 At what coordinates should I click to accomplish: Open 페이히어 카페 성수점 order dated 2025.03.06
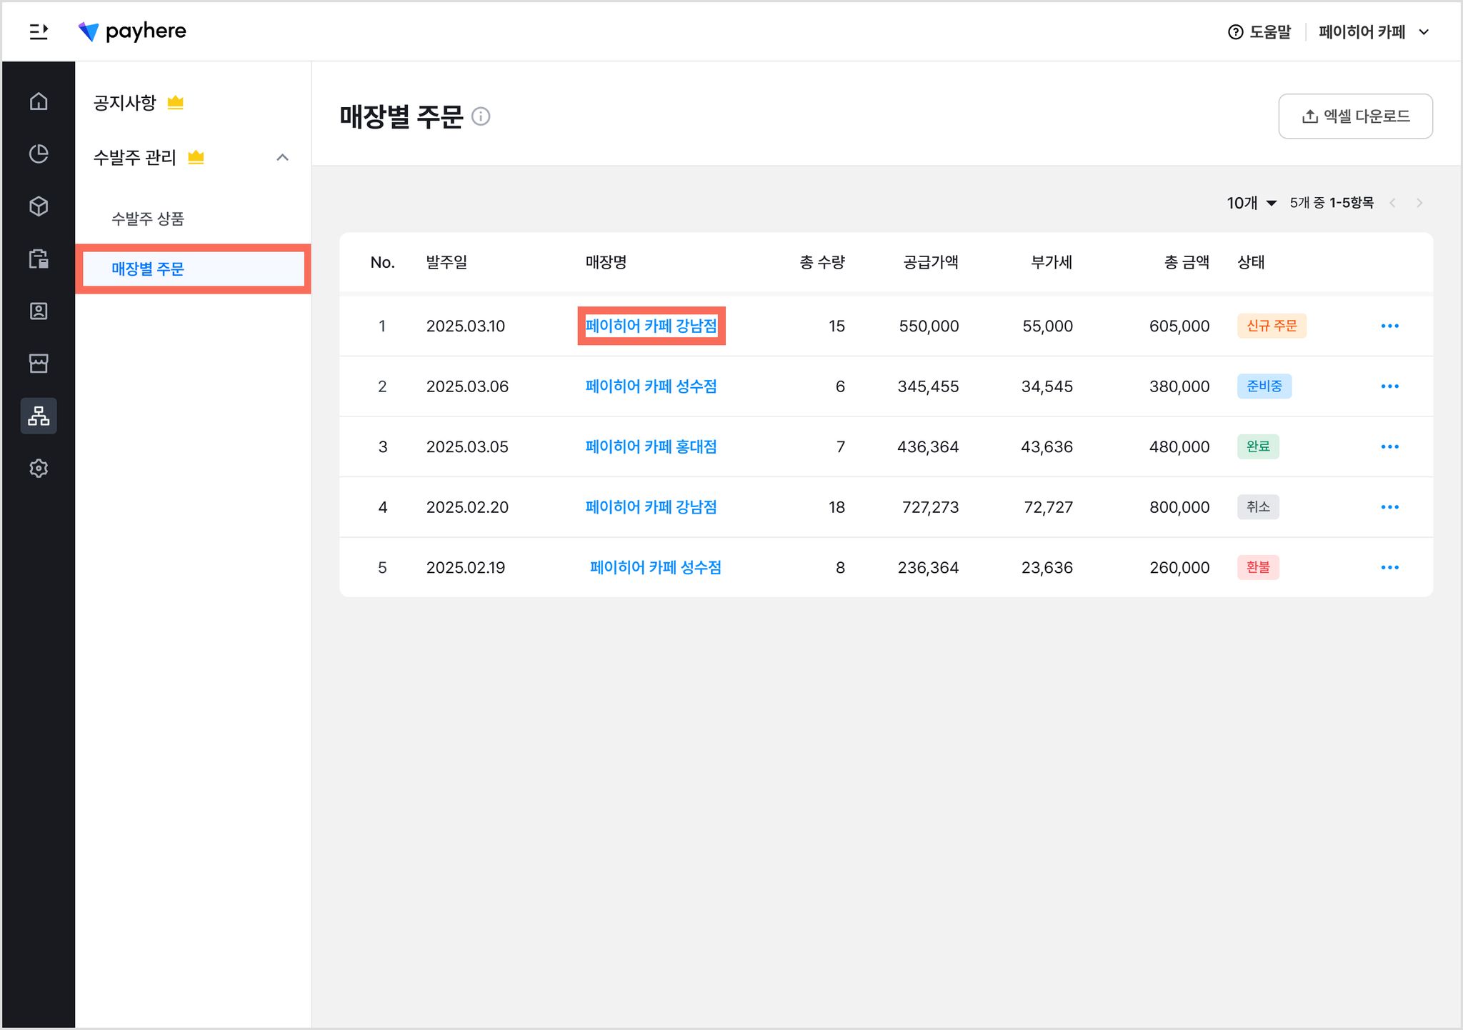point(651,386)
